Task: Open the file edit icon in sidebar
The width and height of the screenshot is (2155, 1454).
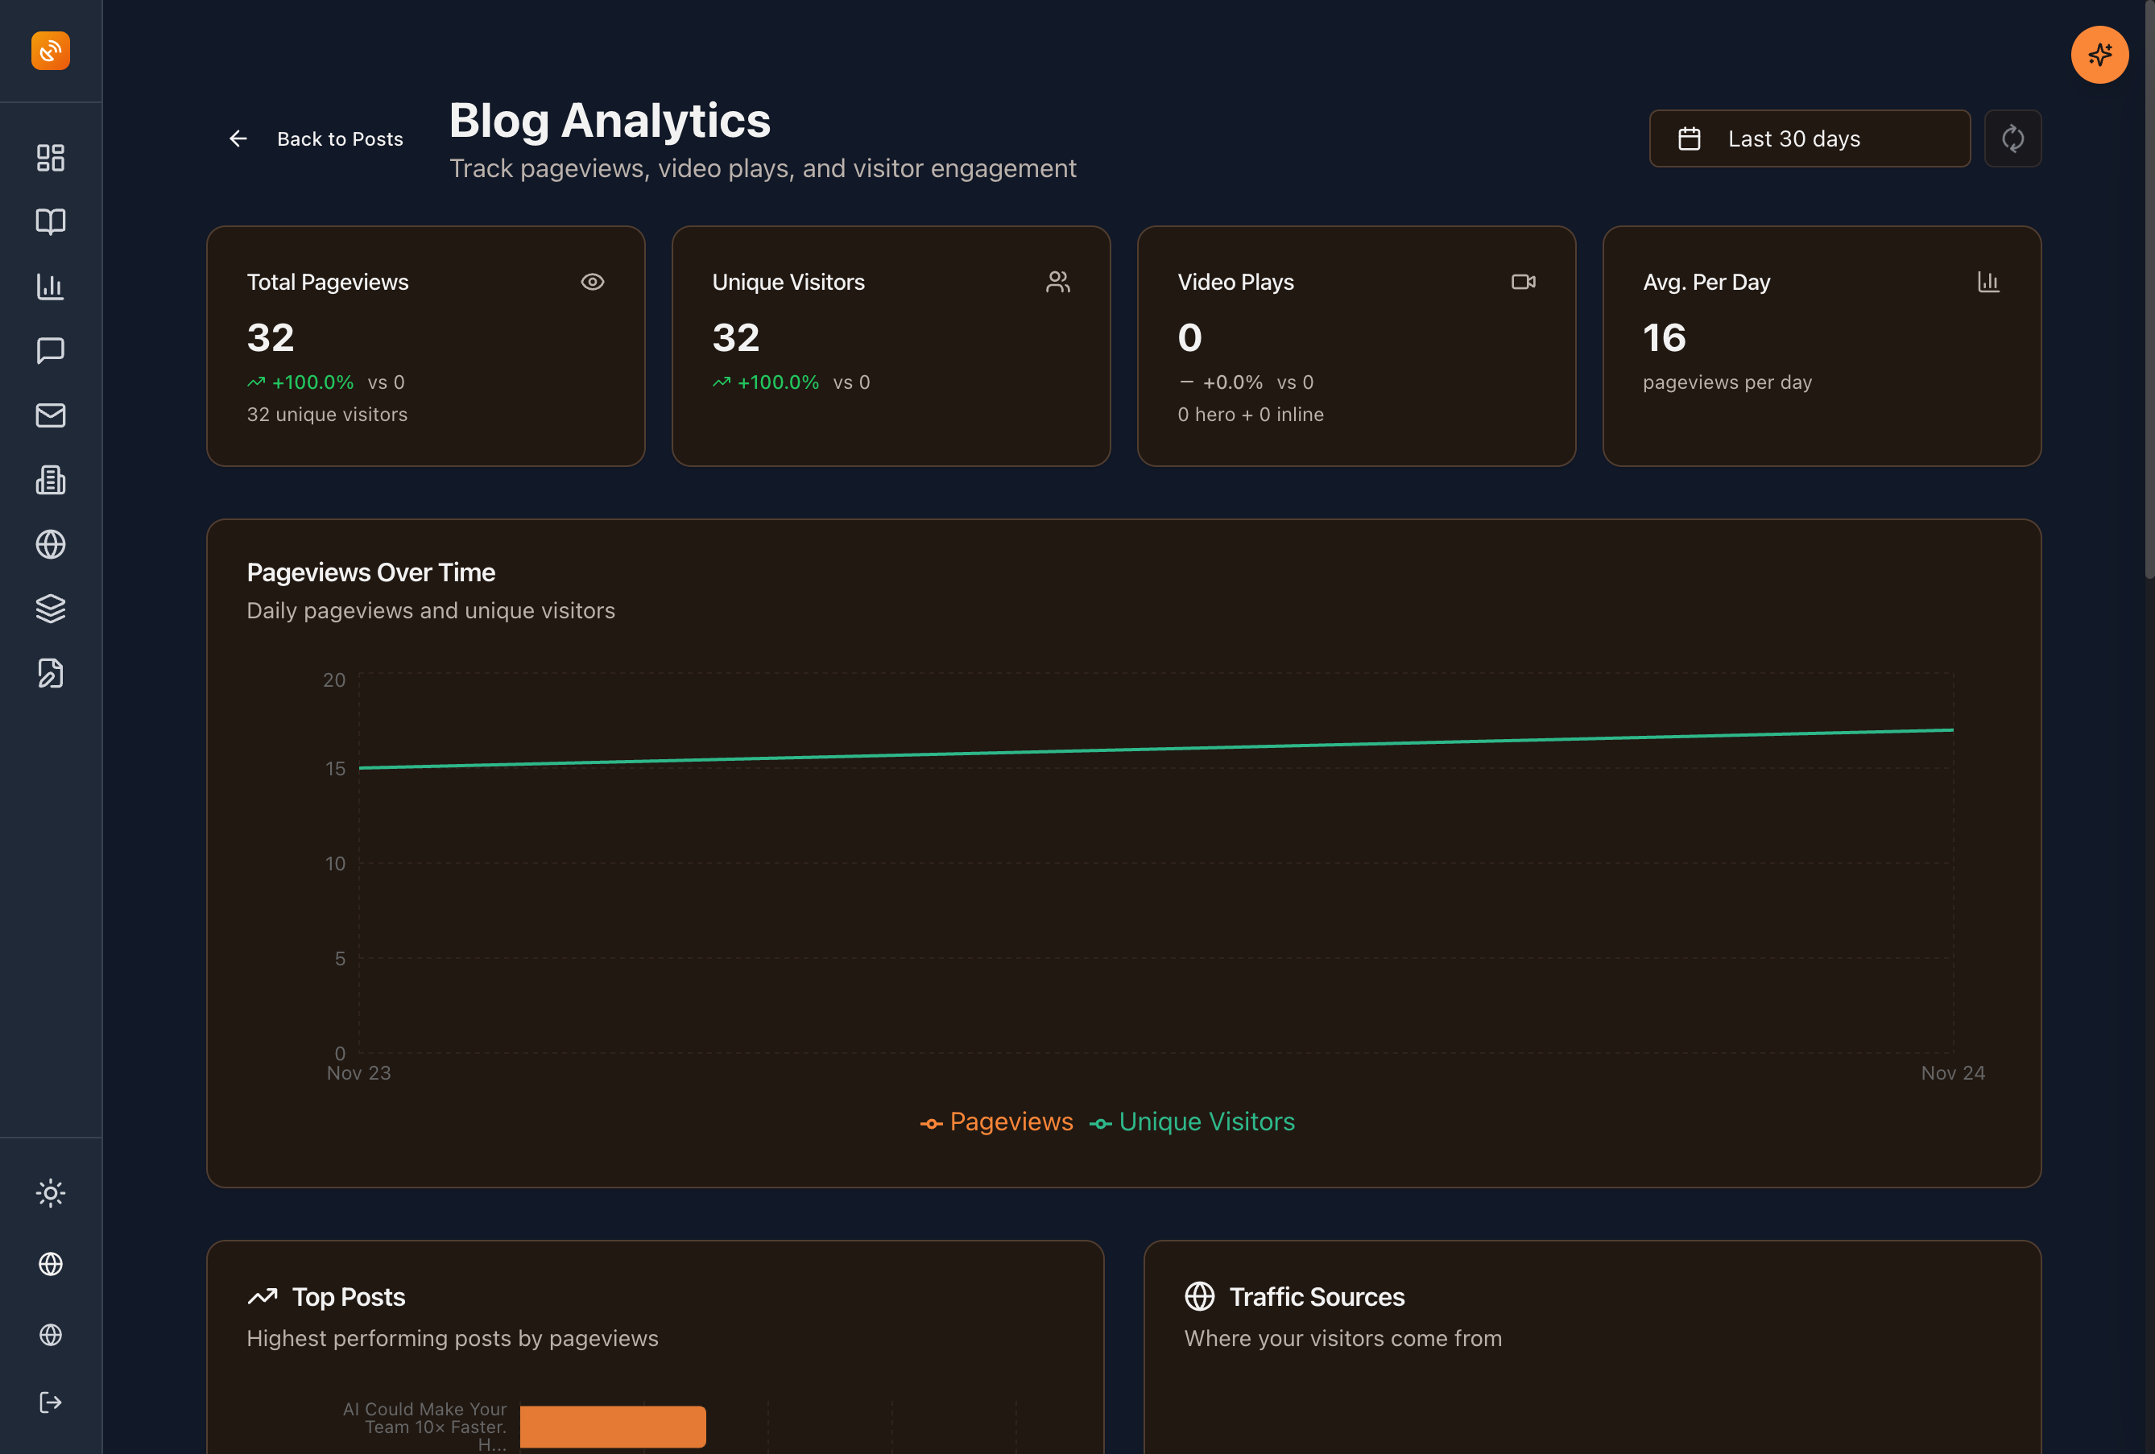Action: click(50, 673)
